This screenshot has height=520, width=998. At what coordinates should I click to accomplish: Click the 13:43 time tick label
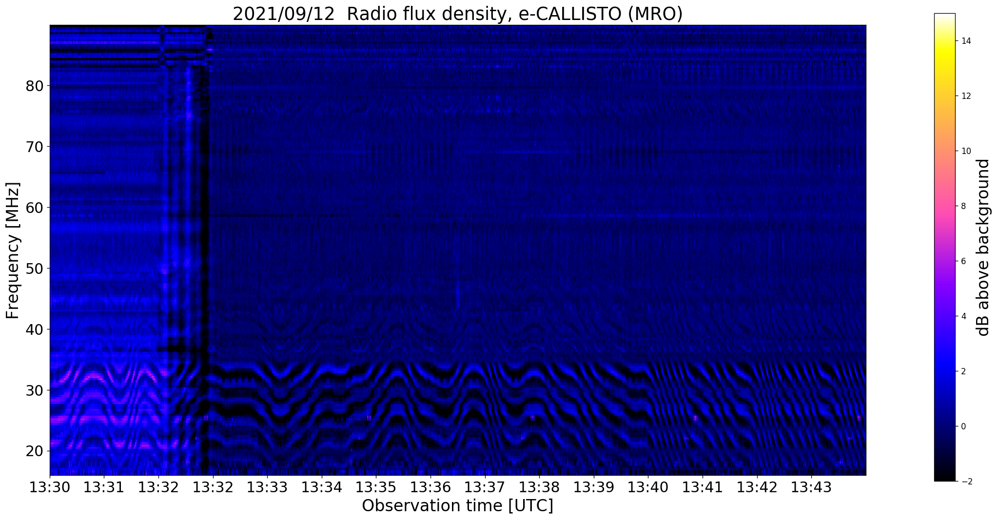[811, 487]
